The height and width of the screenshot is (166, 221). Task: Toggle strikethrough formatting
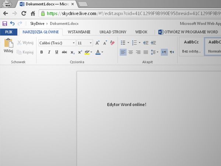[64, 52]
